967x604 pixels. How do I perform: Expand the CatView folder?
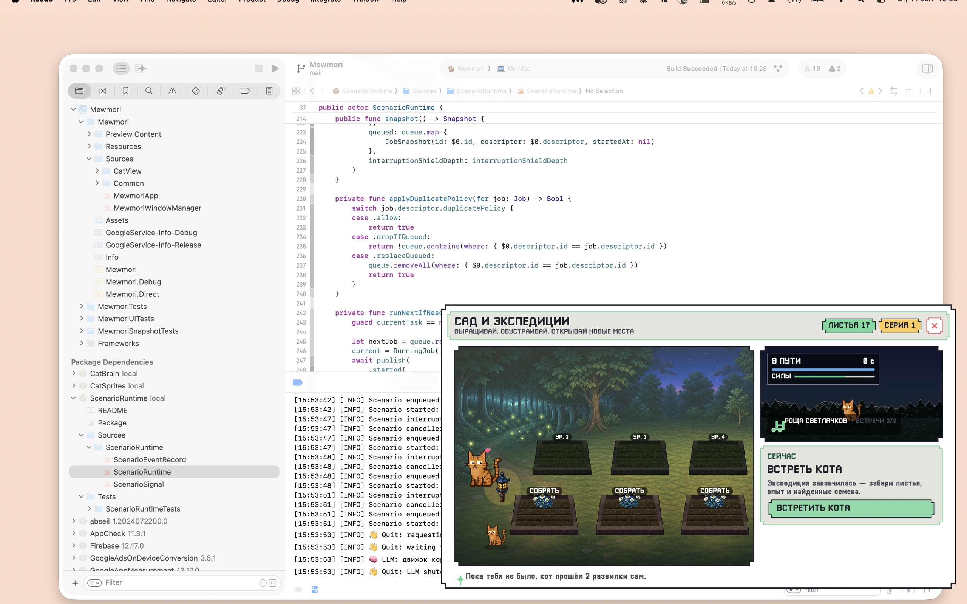(97, 171)
